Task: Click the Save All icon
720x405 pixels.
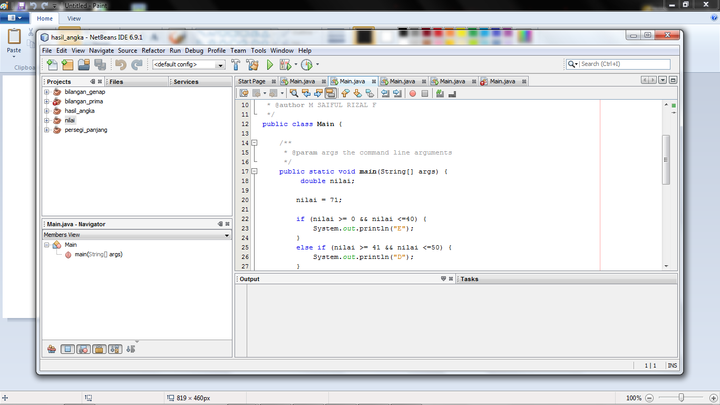Action: (x=100, y=64)
